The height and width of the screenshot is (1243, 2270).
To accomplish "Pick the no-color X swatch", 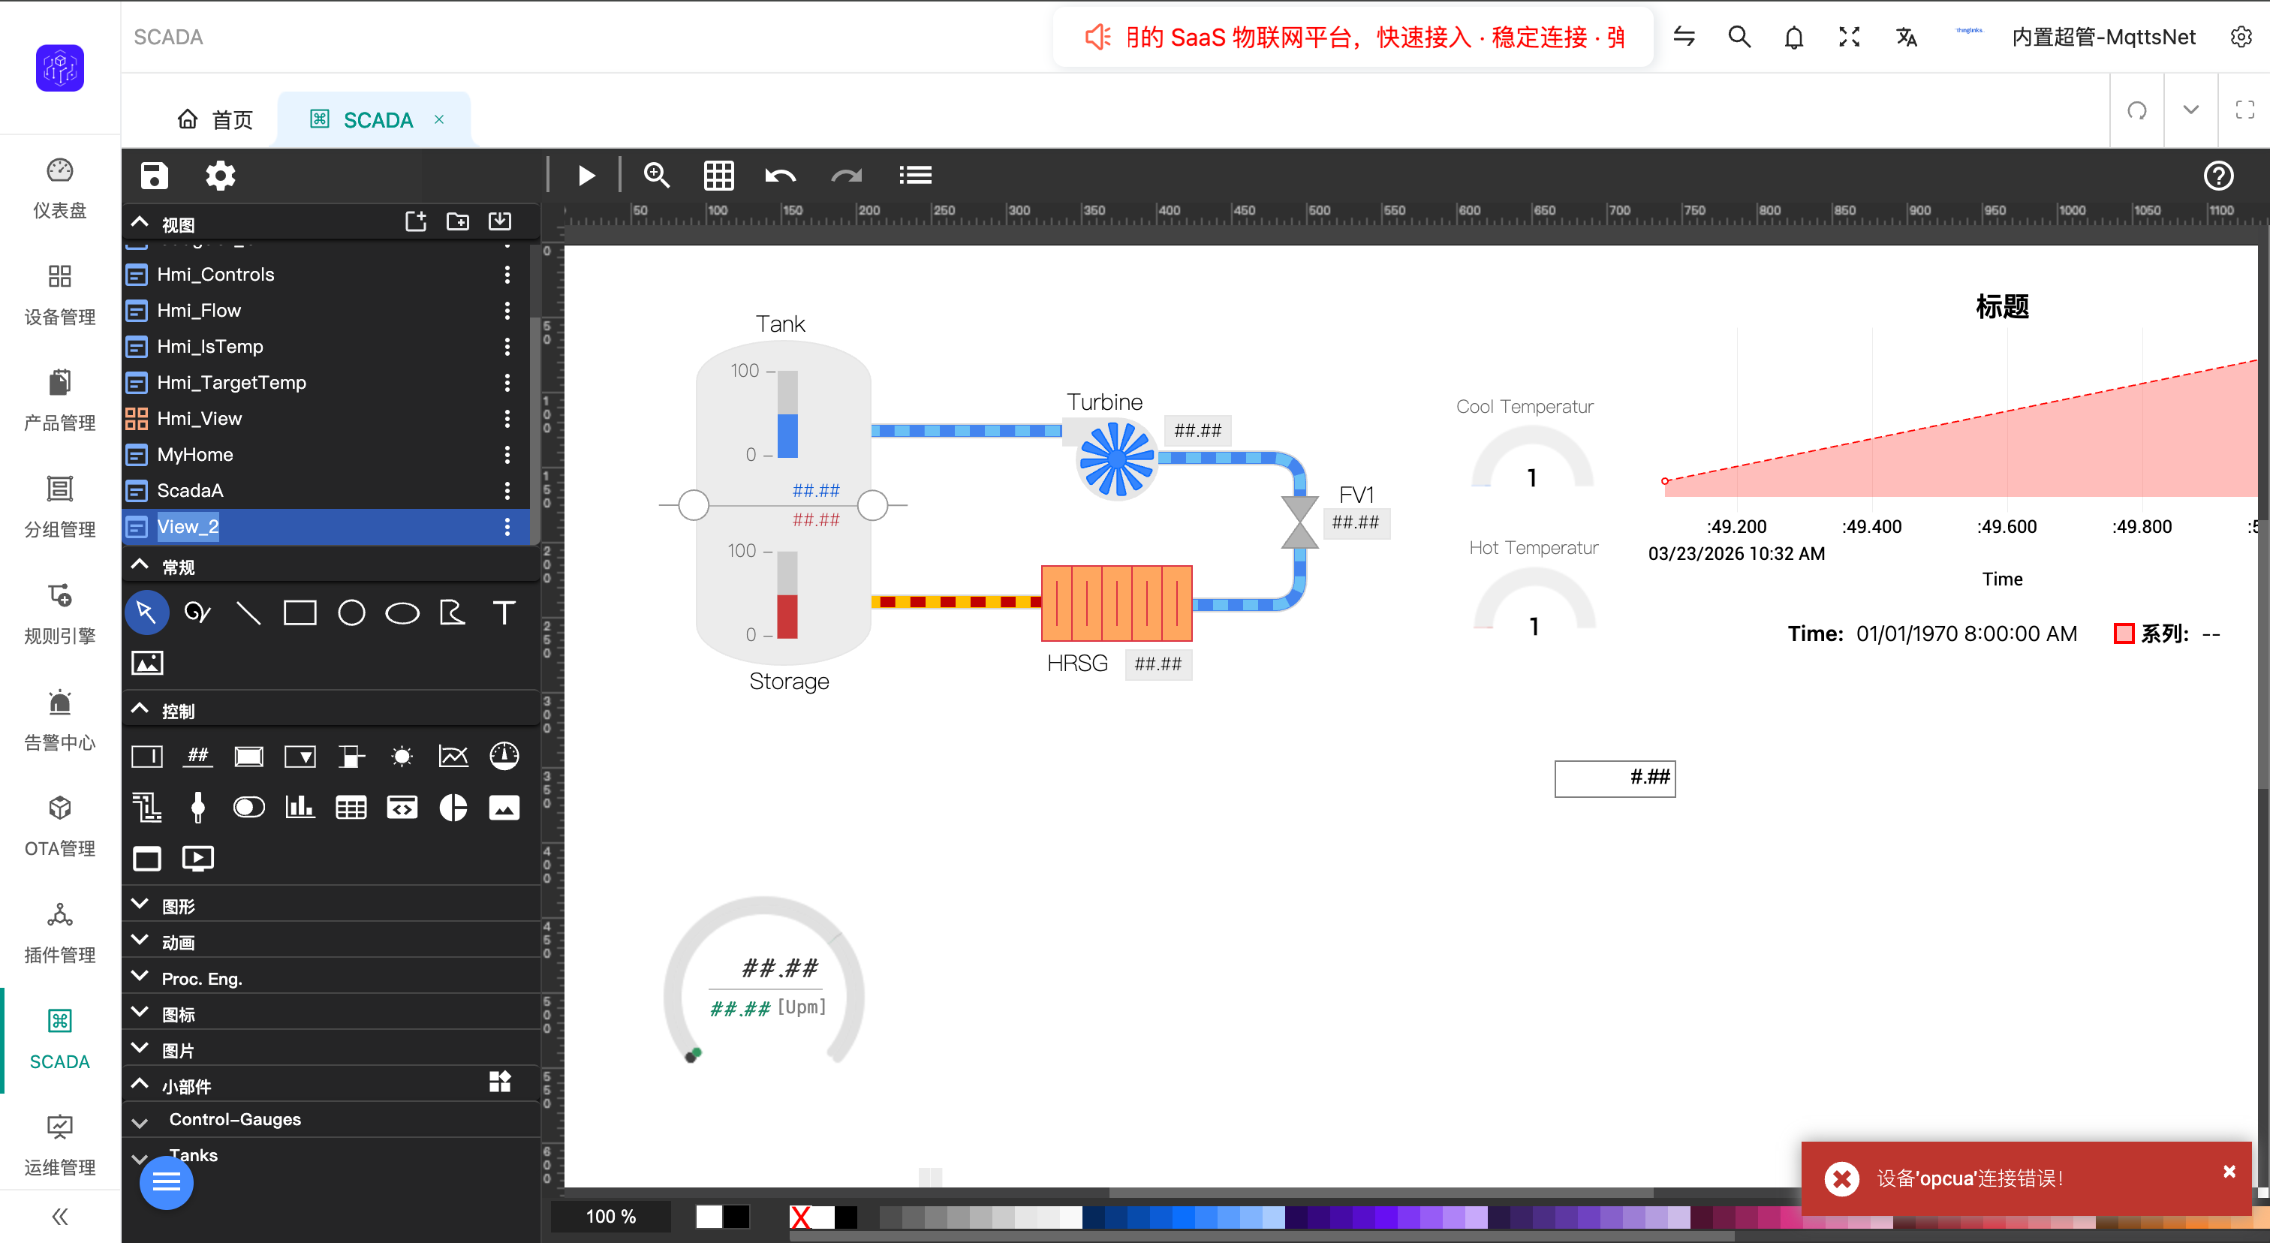I will coord(801,1217).
